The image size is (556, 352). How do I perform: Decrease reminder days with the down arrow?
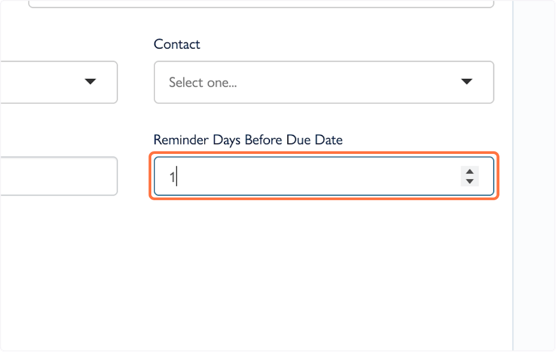(470, 181)
